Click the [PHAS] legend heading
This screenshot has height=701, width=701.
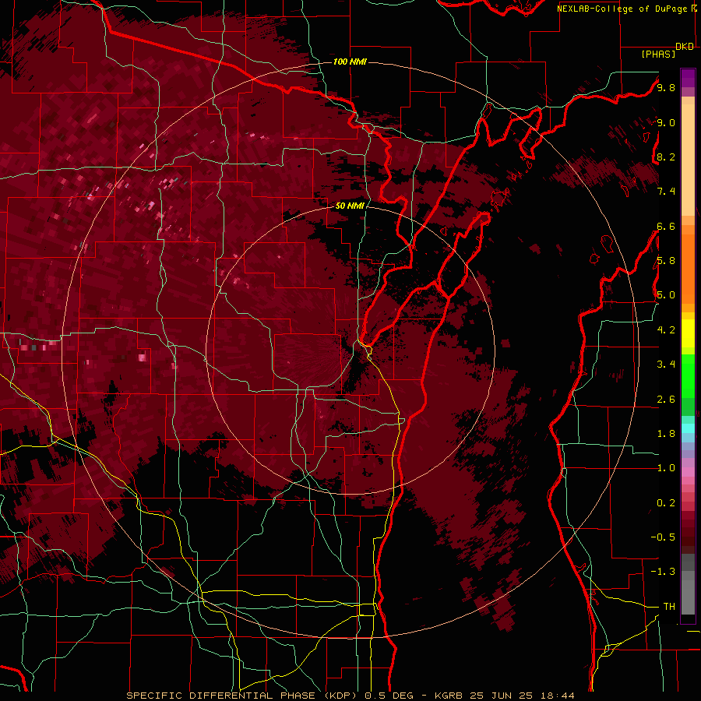[x=658, y=54]
